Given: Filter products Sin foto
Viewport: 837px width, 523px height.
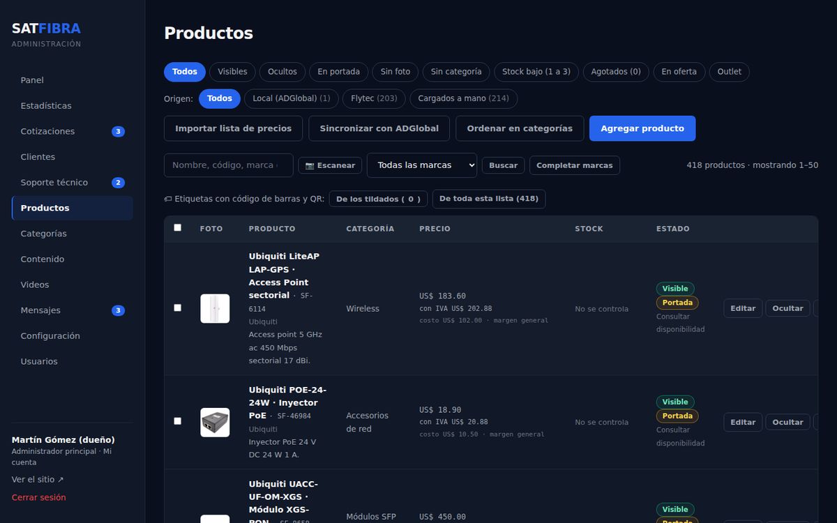Looking at the screenshot, I should click(x=395, y=72).
